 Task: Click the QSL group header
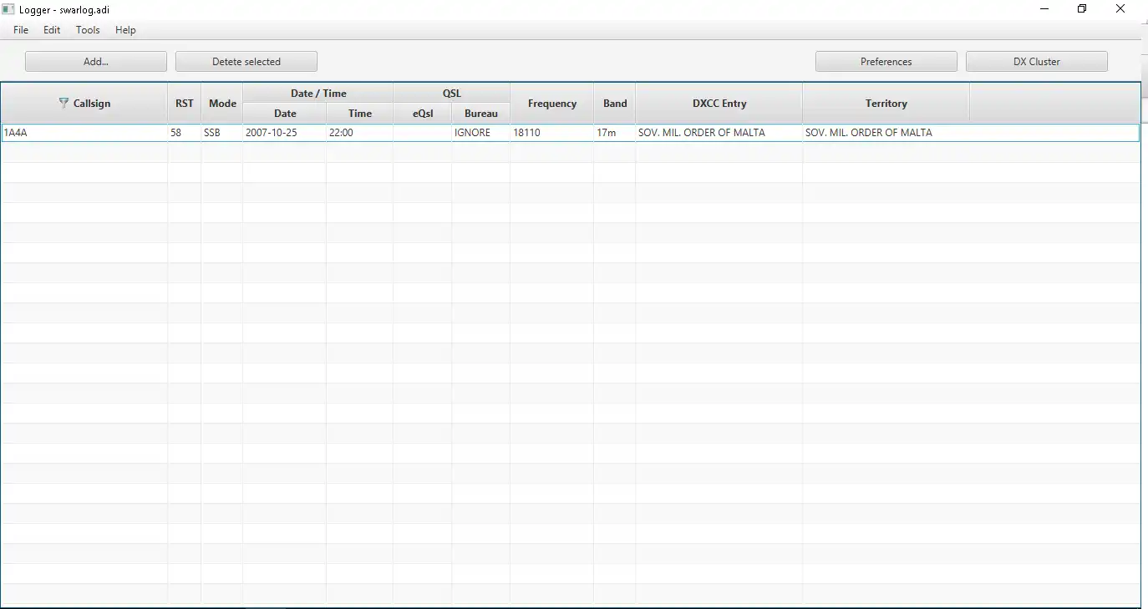click(452, 94)
